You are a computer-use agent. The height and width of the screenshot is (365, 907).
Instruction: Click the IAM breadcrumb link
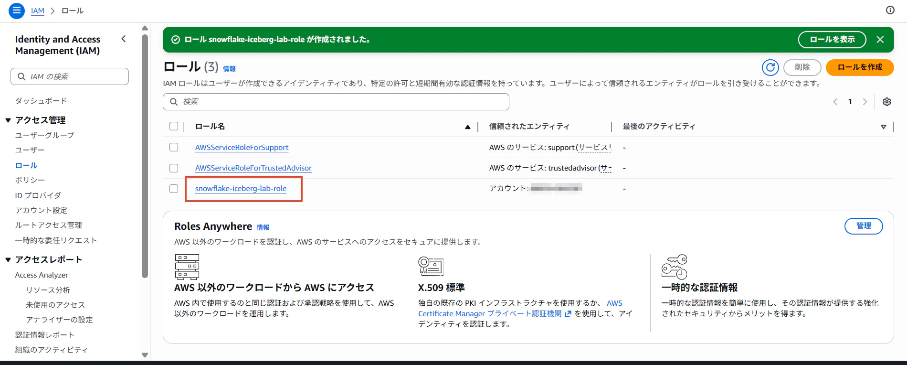(38, 11)
